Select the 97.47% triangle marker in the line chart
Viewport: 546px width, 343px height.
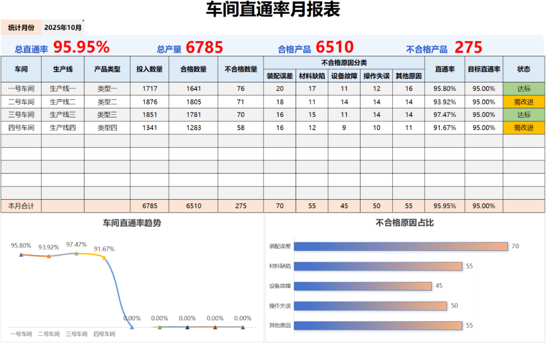76,253
